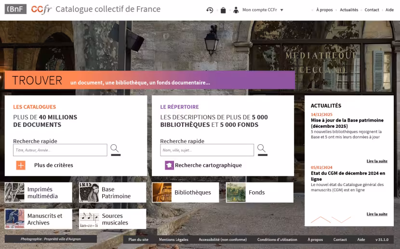
Task: Open Plan du site footer link
Action: click(x=138, y=239)
